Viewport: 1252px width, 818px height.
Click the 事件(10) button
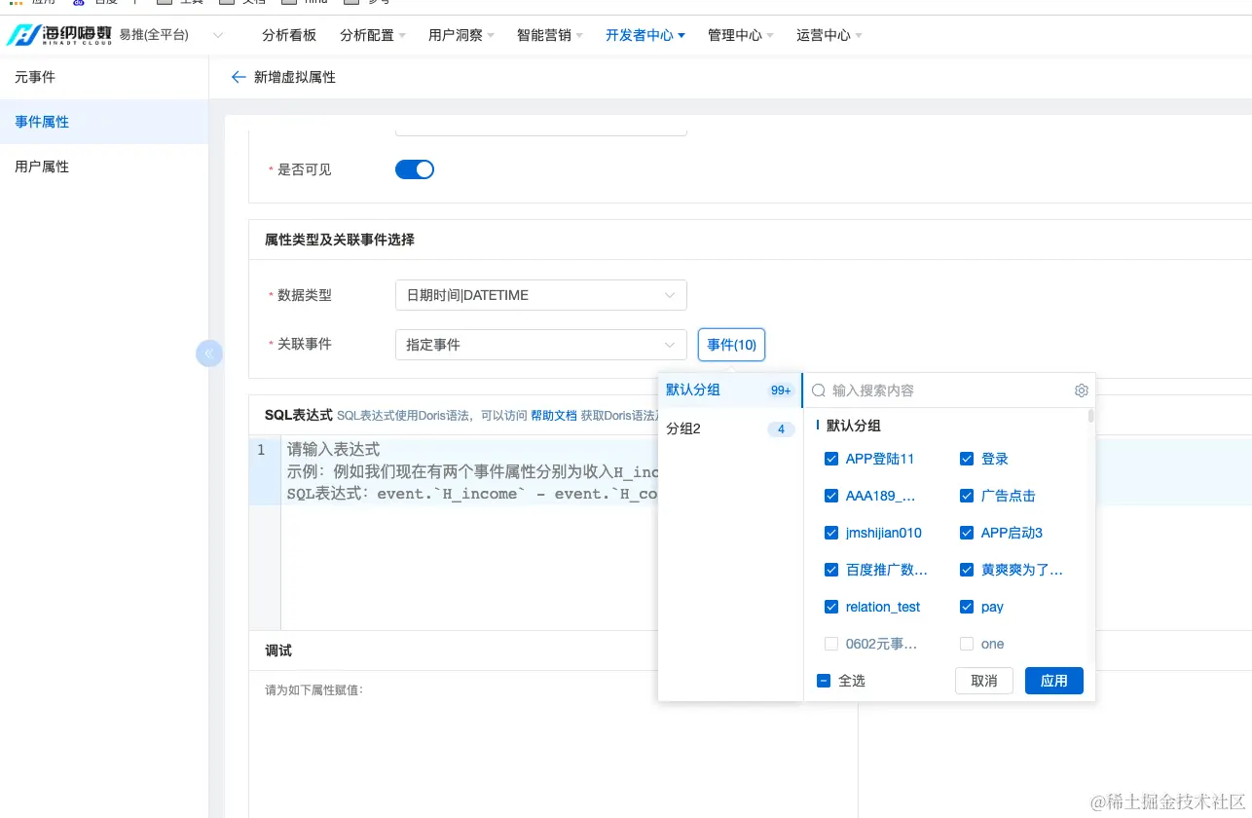[x=732, y=345]
